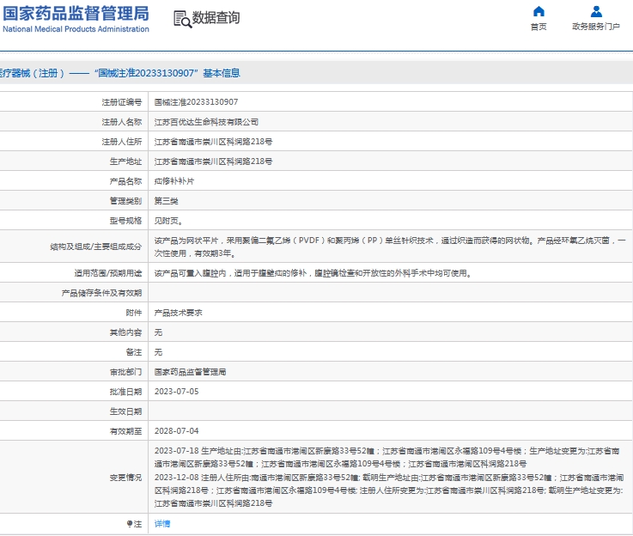
Task: Click the 产品储存条件及有效期 label
Action: pos(101,293)
